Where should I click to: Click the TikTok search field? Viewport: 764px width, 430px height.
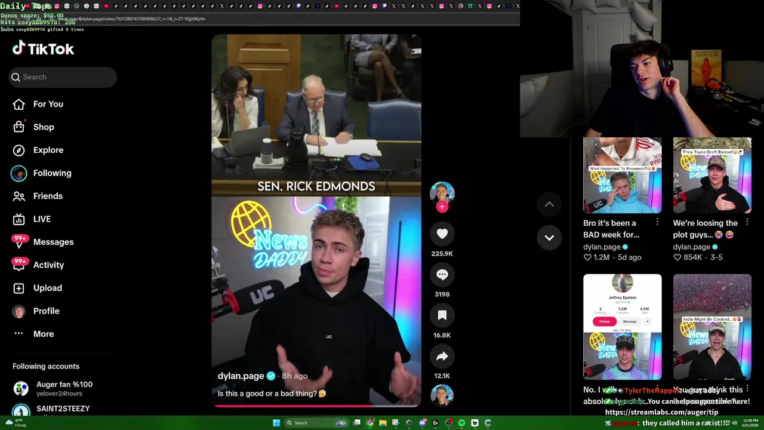point(63,77)
